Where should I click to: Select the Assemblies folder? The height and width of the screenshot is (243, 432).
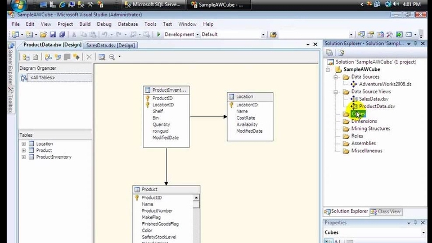click(363, 143)
